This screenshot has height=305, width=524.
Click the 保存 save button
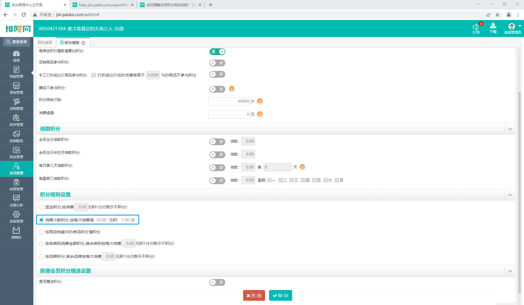281,295
